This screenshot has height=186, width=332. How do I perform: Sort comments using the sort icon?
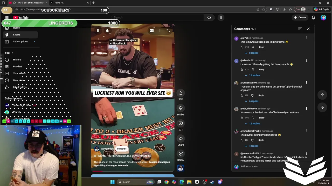coord(300,29)
